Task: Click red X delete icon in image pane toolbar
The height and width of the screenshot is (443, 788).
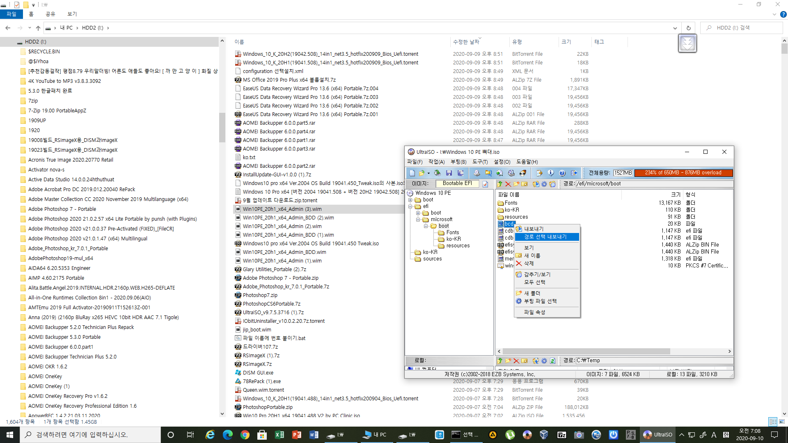Action: 508,184
